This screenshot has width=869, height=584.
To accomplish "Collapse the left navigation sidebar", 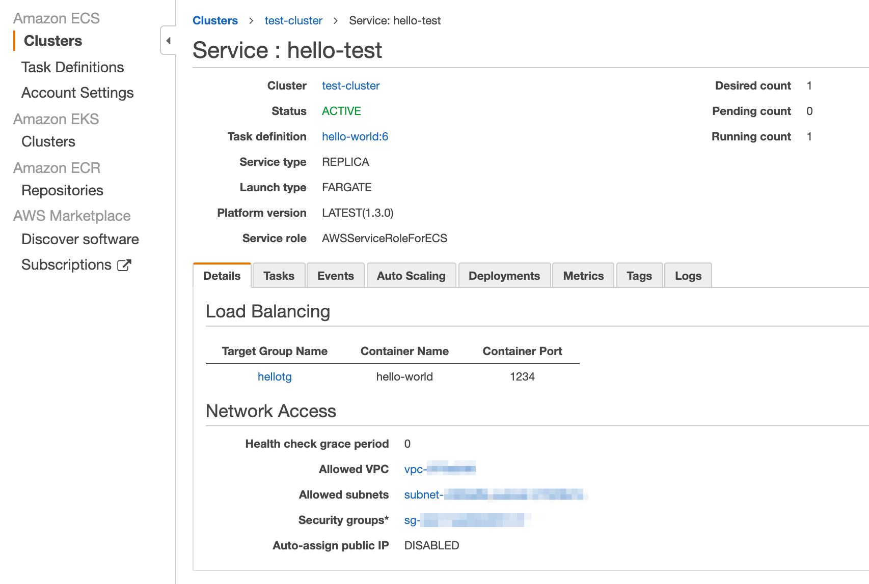I will (x=169, y=40).
